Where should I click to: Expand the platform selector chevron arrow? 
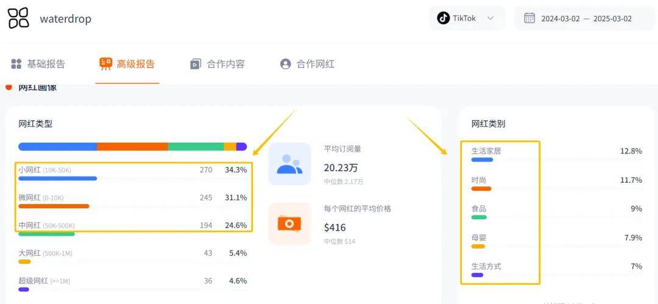click(490, 18)
